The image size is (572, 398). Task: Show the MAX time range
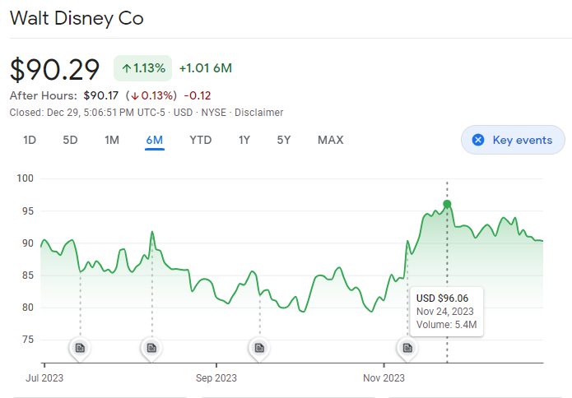331,140
